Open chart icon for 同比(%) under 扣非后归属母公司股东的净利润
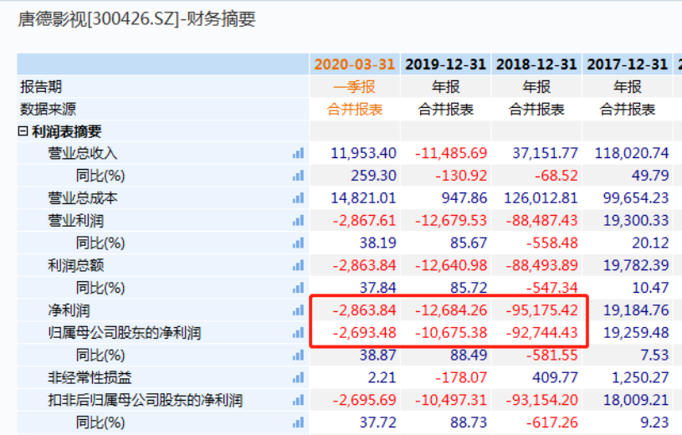Screen dimensions: 682x435 coord(299,422)
